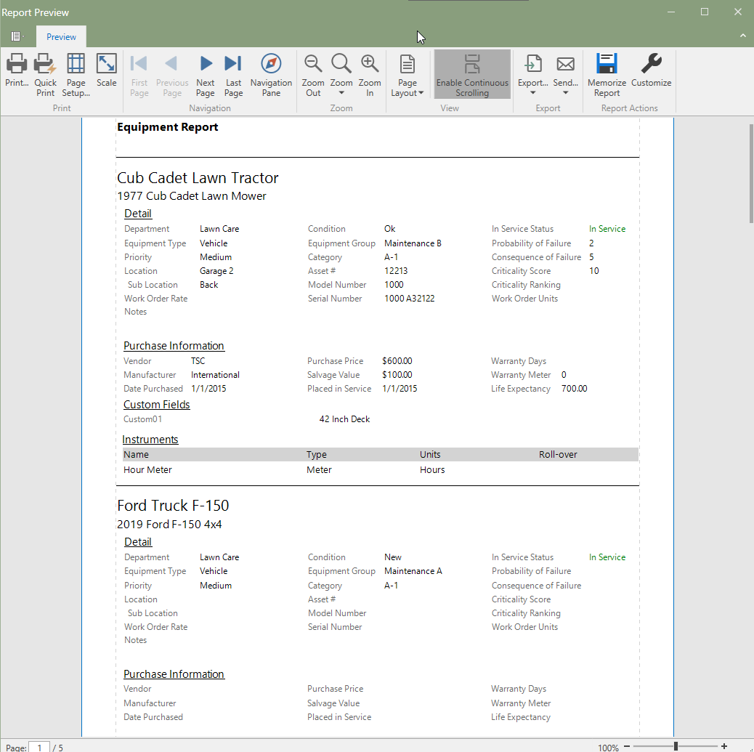The width and height of the screenshot is (754, 752).
Task: Expand the Zoom dropdown arrow
Action: [341, 93]
